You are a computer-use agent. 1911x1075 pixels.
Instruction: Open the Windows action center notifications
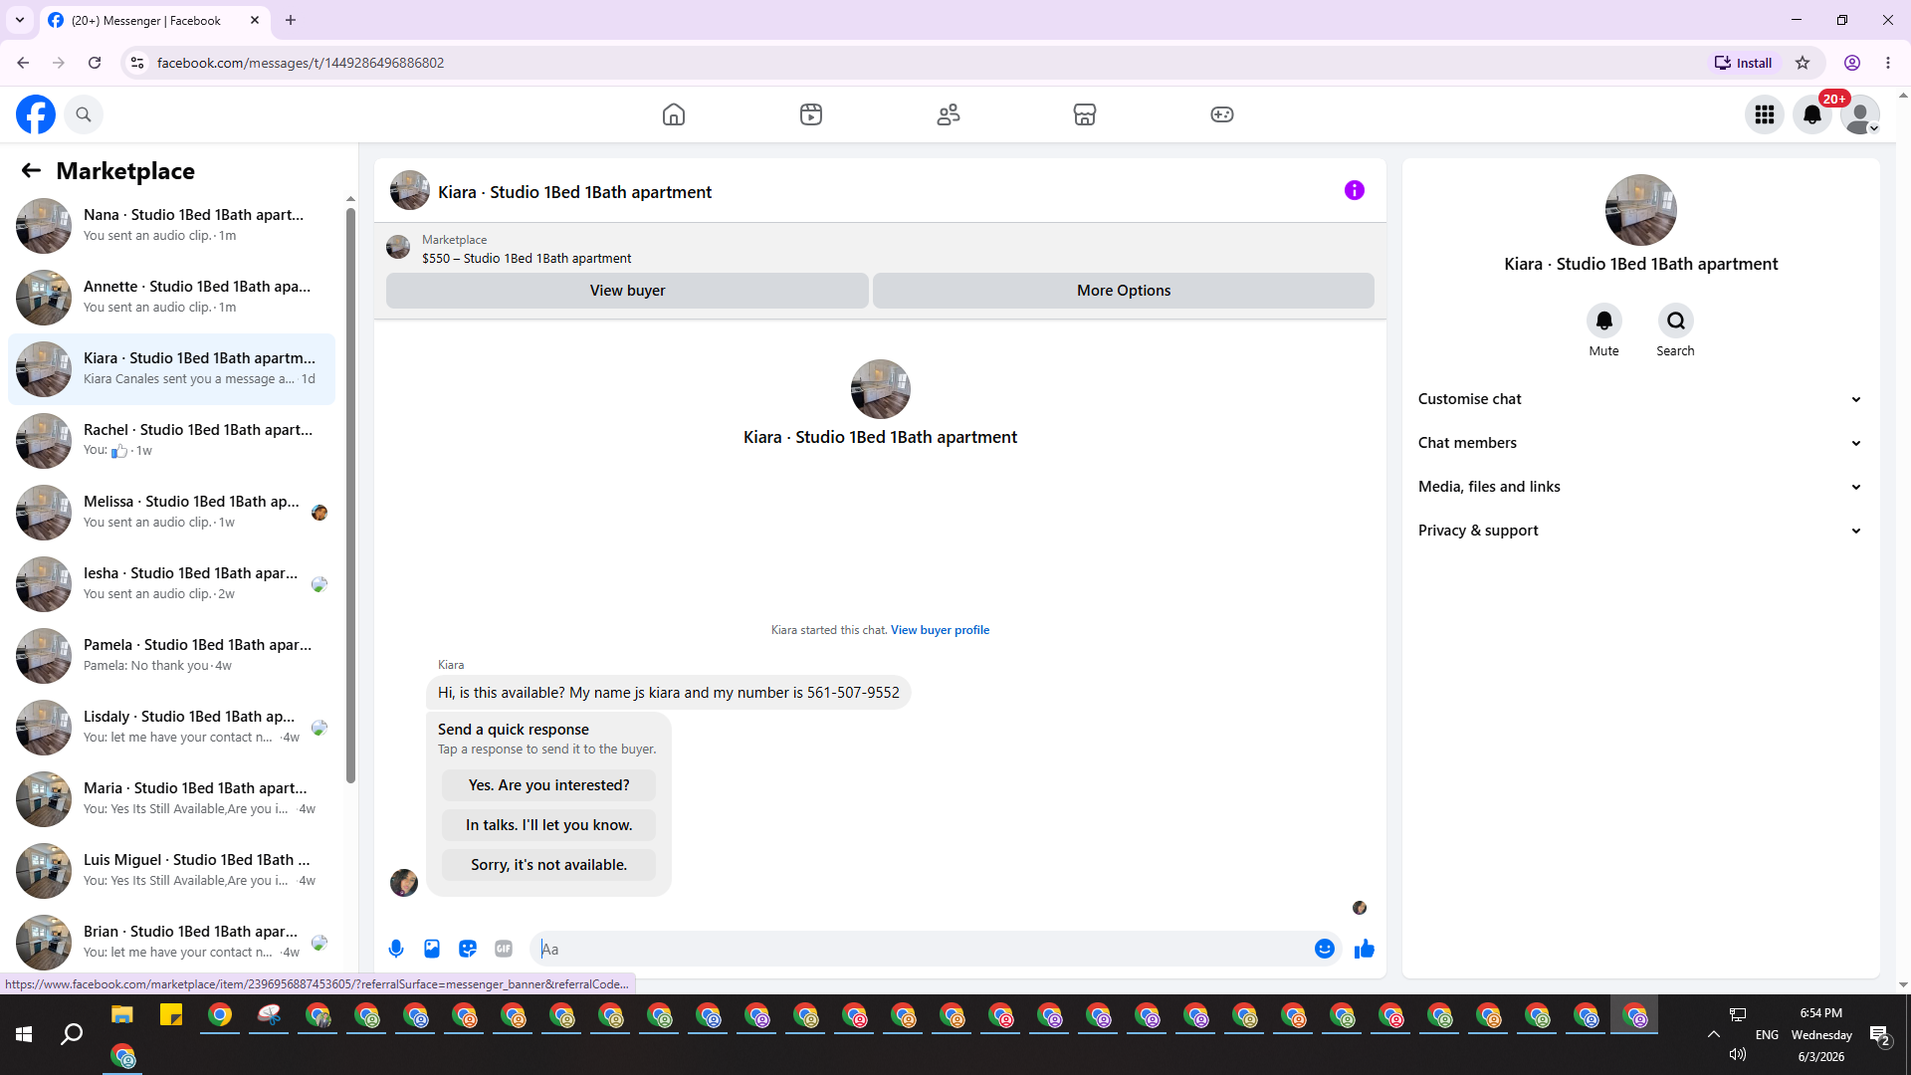click(x=1880, y=1036)
